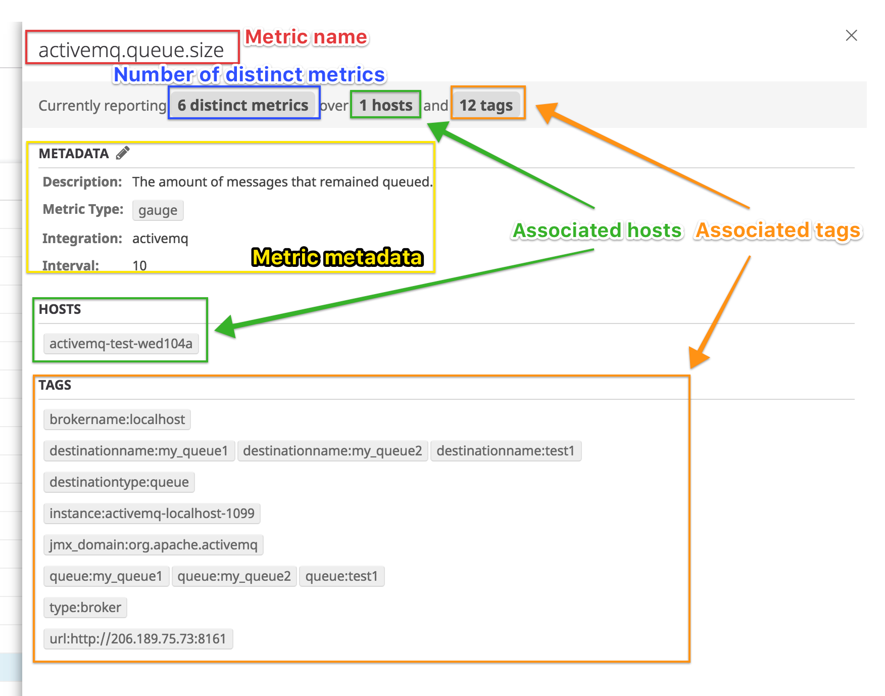Click the 12 tags badge

tap(486, 105)
